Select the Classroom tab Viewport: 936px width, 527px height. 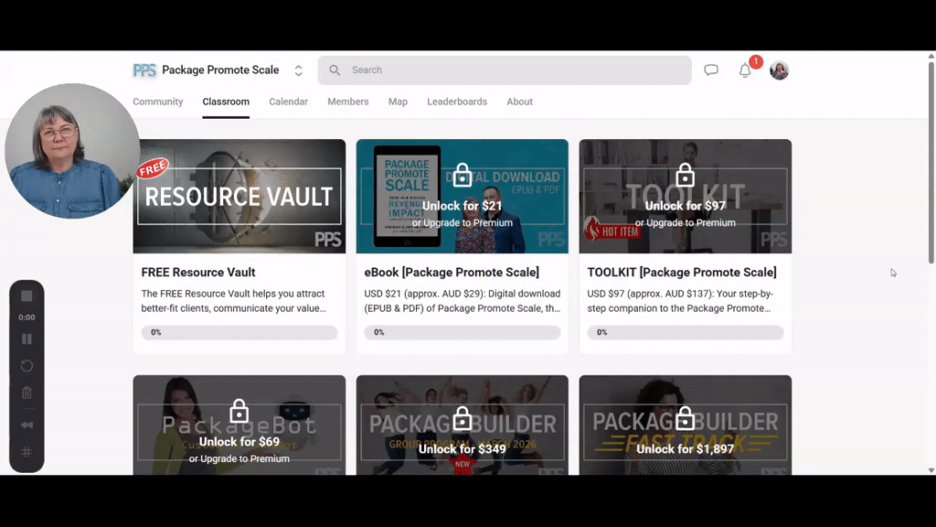[x=226, y=102]
